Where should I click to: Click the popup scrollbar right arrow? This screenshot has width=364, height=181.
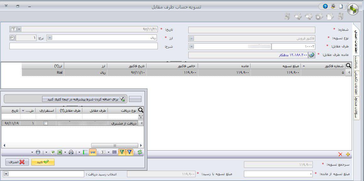pyautogui.click(x=141, y=146)
